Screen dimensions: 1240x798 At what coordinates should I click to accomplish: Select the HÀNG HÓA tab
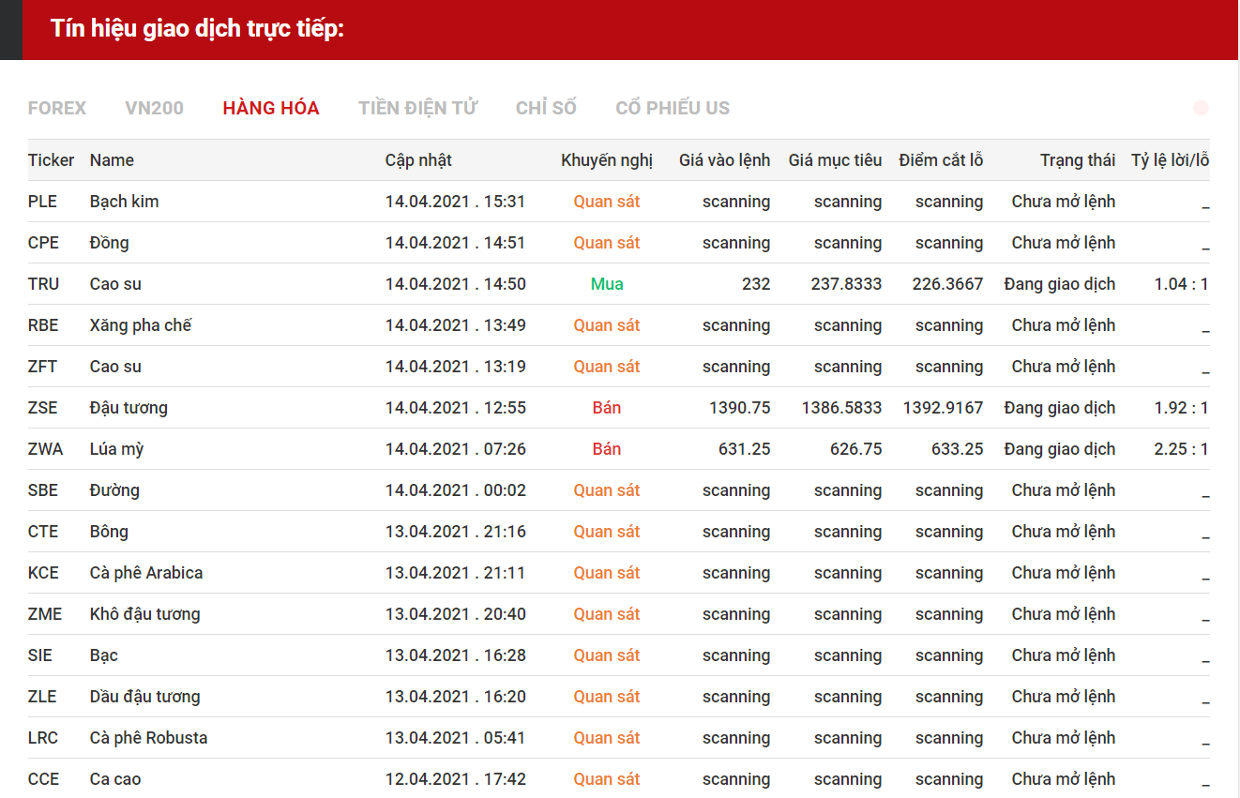[x=271, y=108]
